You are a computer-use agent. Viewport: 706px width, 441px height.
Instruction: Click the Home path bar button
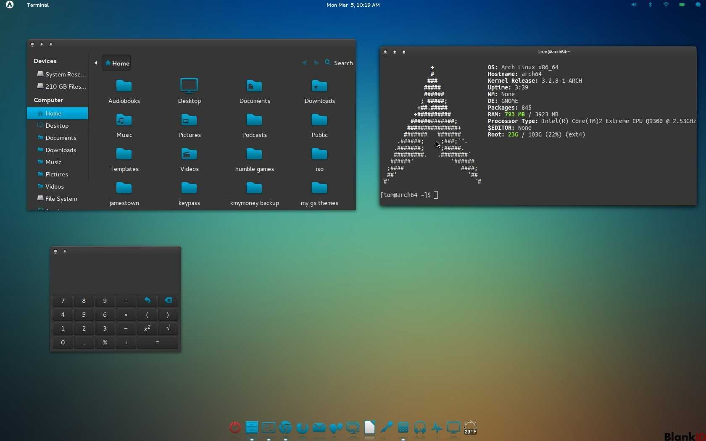tap(117, 63)
